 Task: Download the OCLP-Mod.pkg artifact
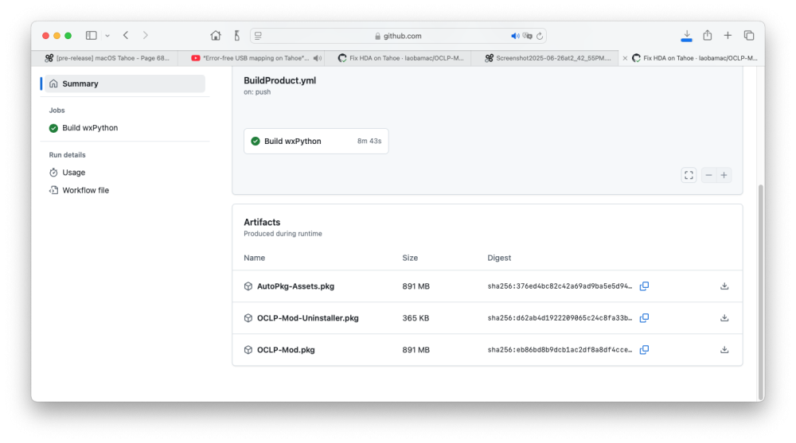pyautogui.click(x=724, y=350)
